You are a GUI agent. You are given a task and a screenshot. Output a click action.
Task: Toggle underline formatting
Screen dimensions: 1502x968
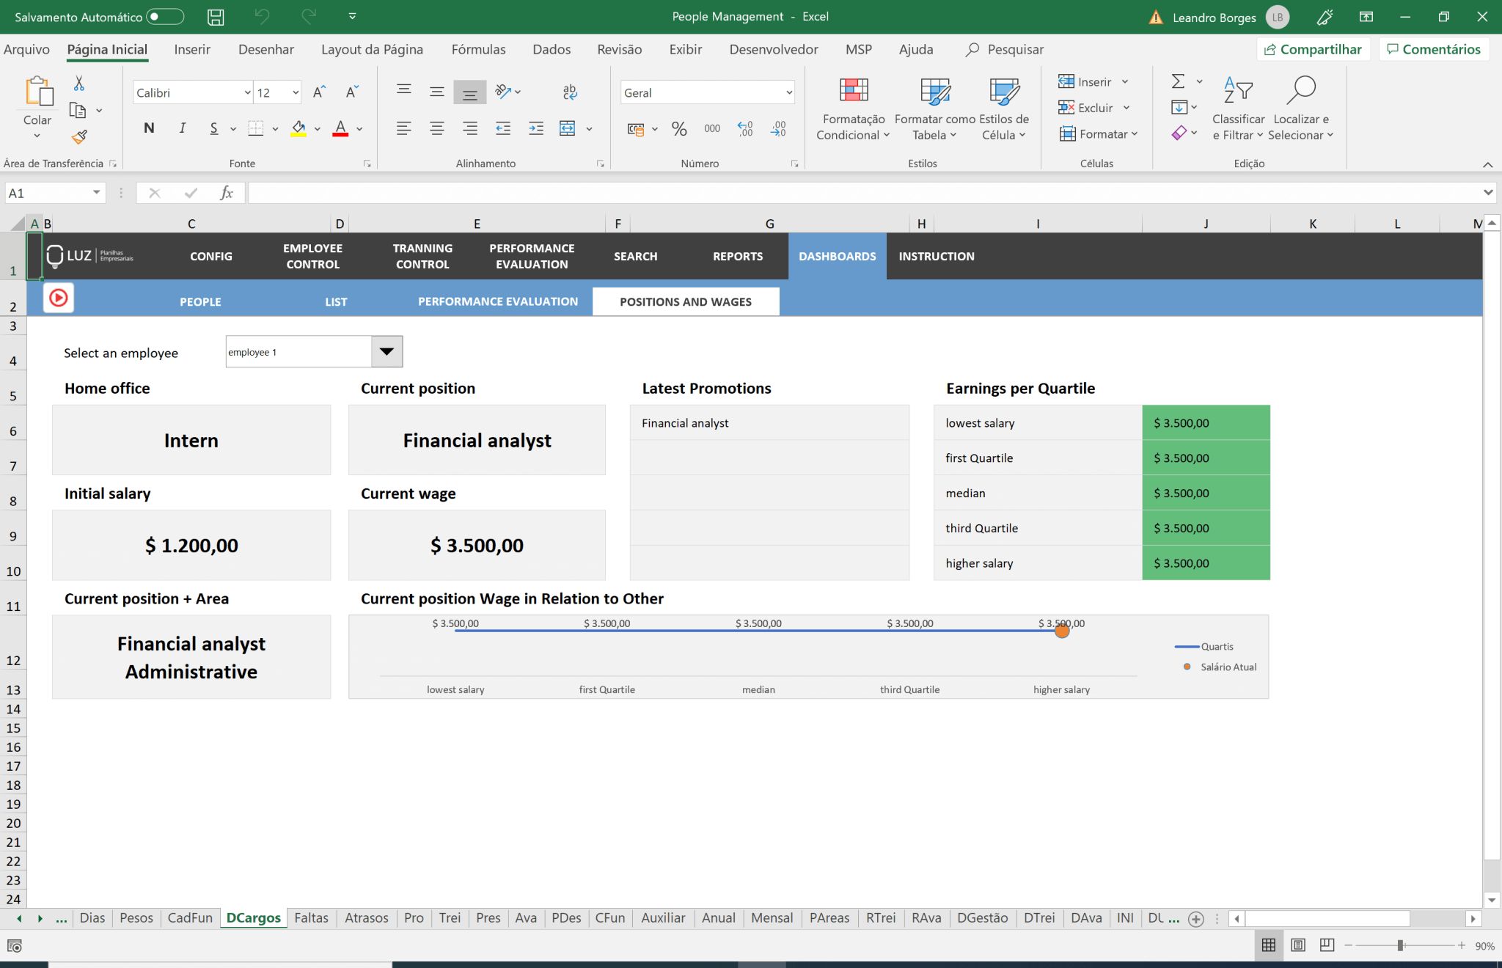point(213,128)
